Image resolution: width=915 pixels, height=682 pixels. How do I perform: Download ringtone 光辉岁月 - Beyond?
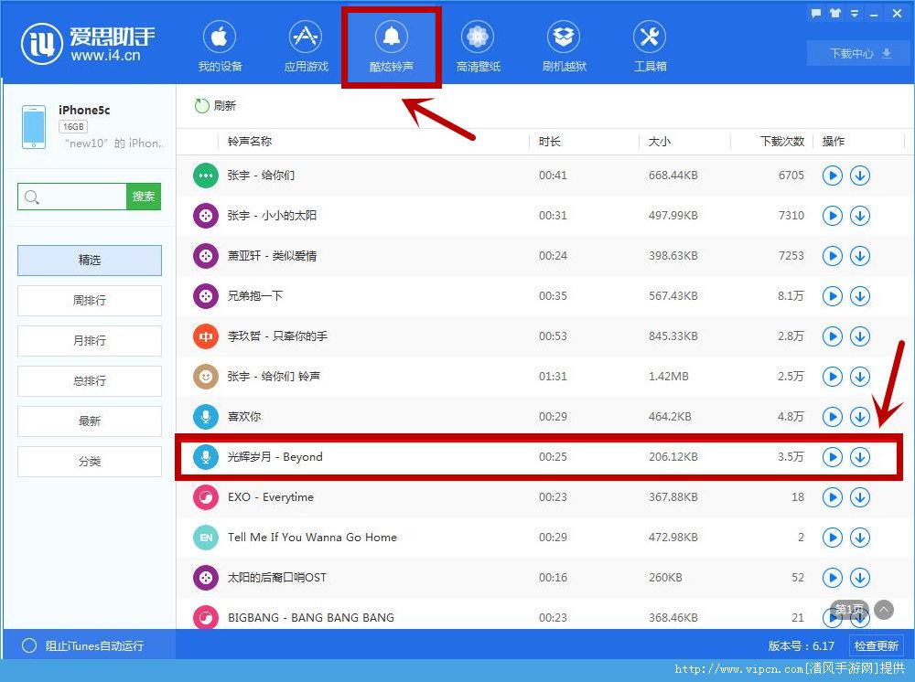point(859,457)
